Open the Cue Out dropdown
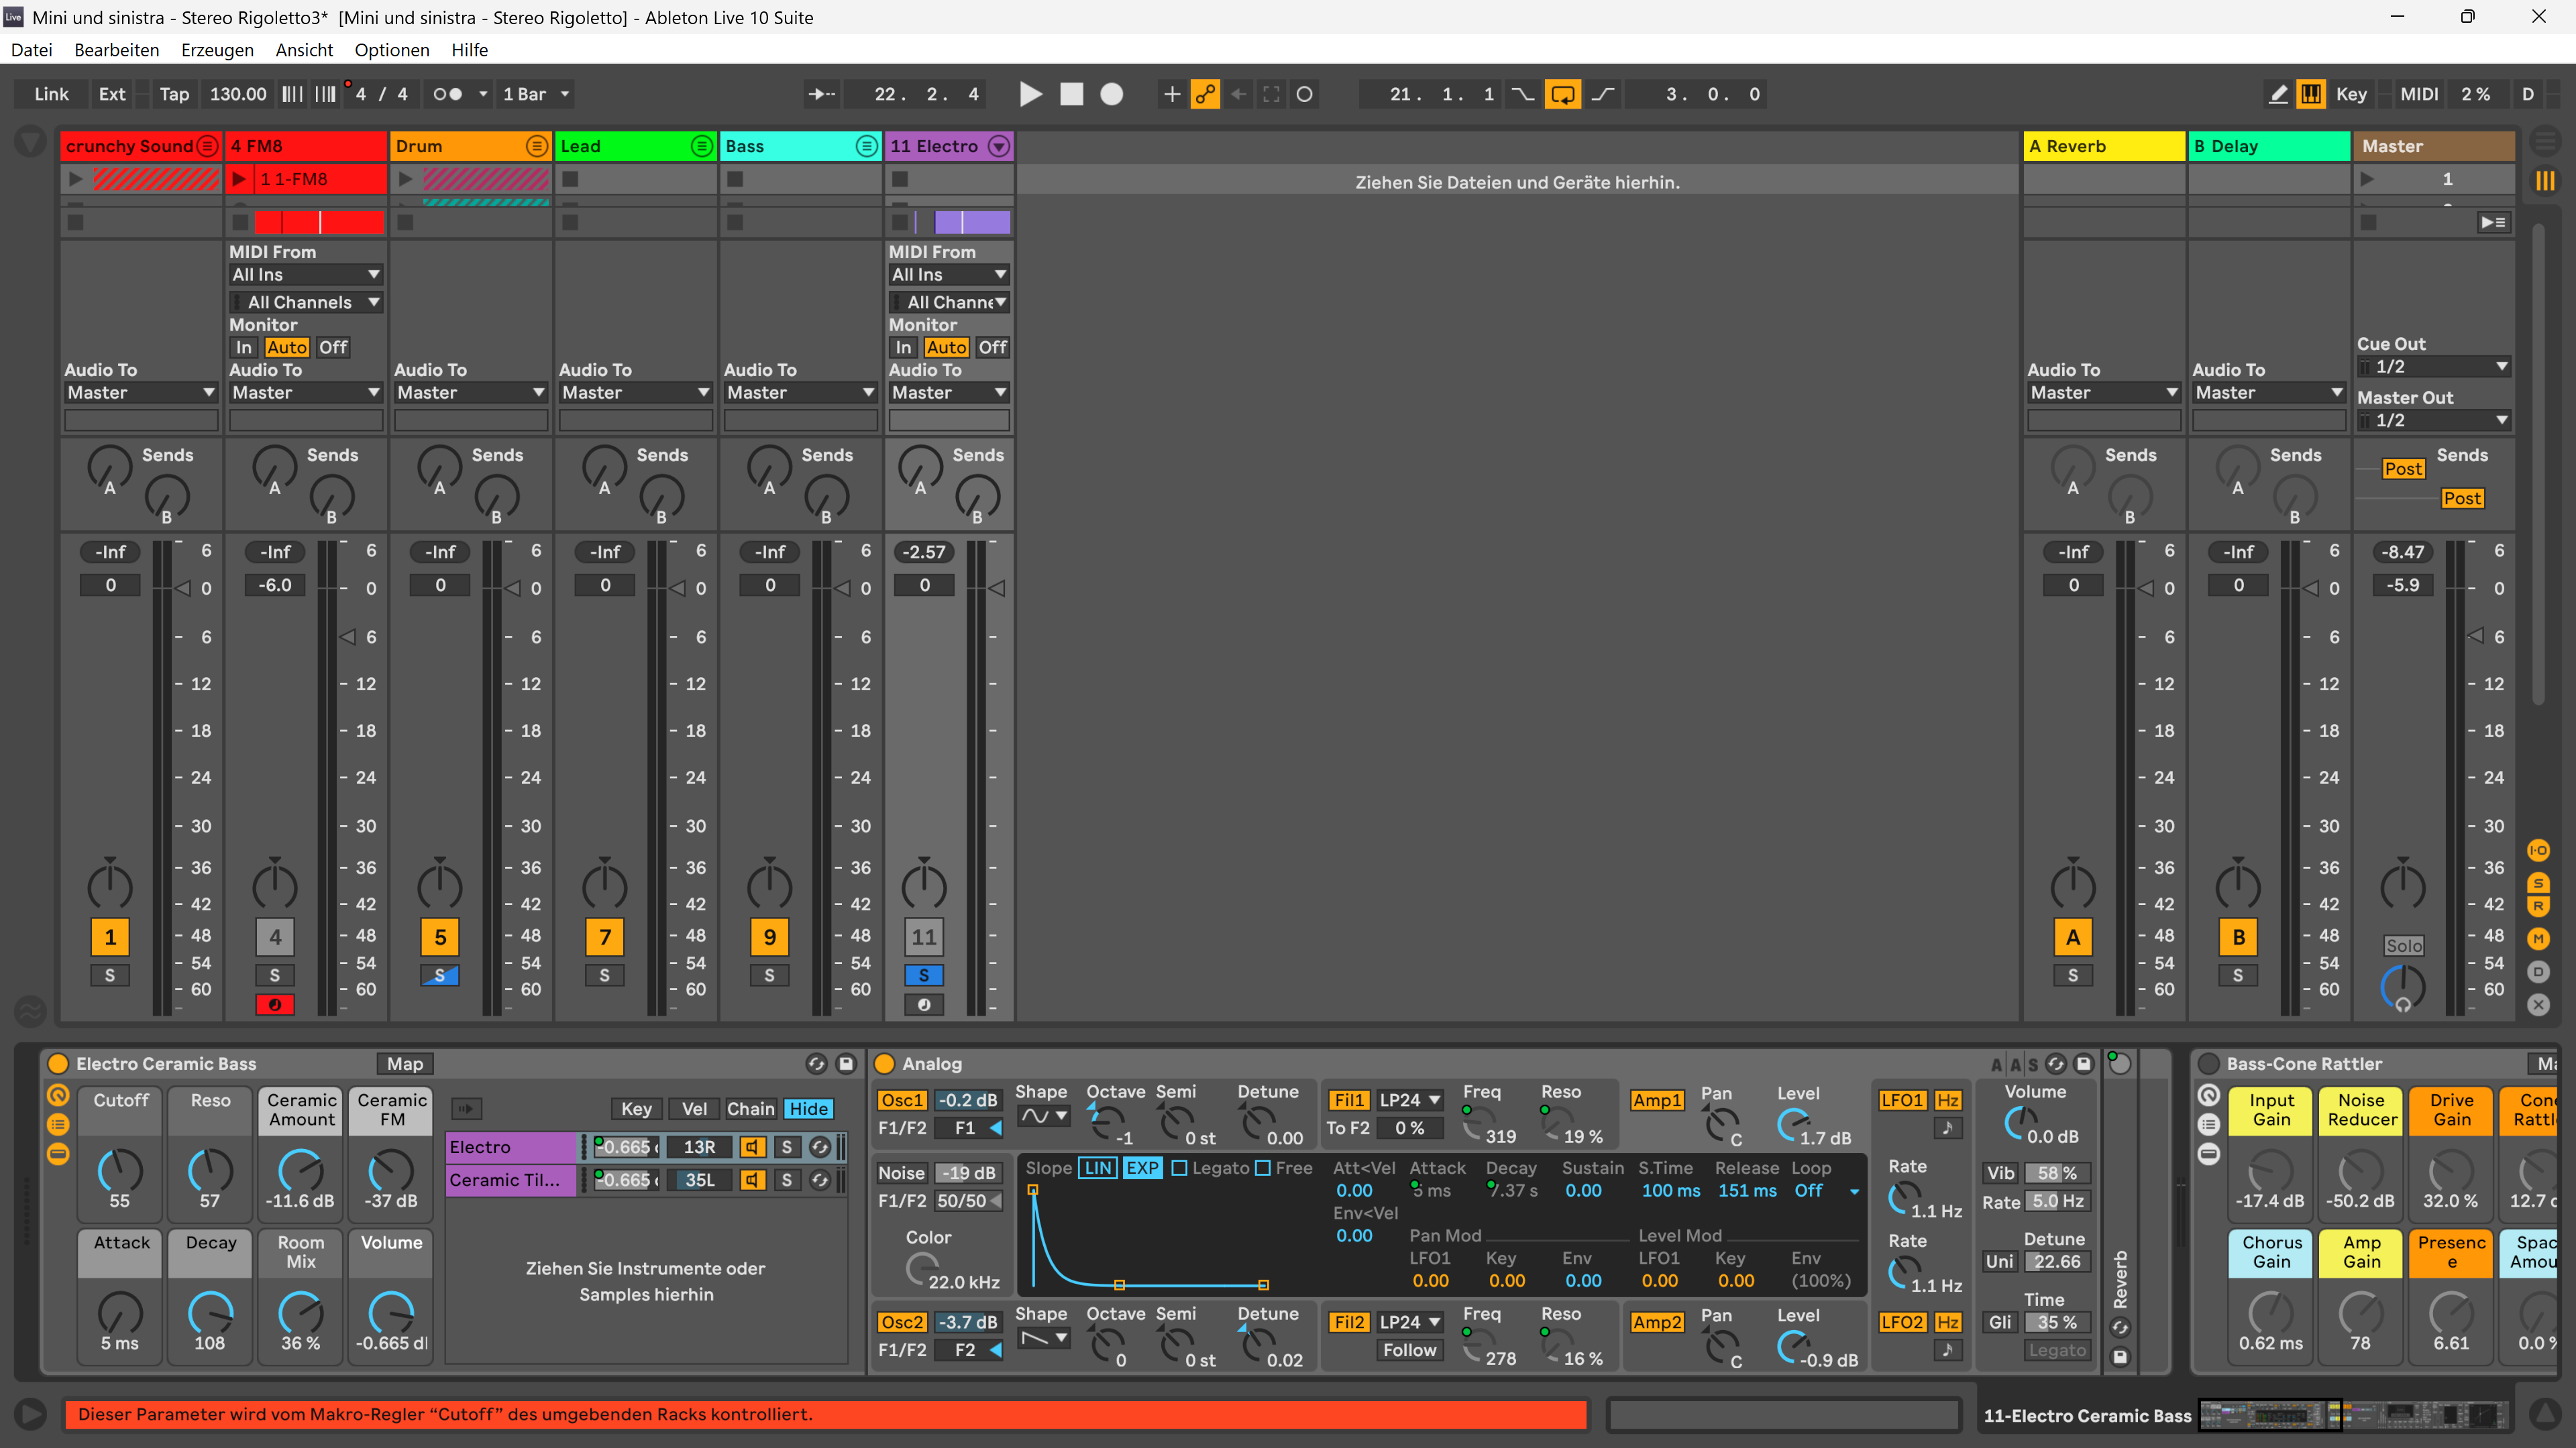The height and width of the screenshot is (1448, 2576). 2433,367
